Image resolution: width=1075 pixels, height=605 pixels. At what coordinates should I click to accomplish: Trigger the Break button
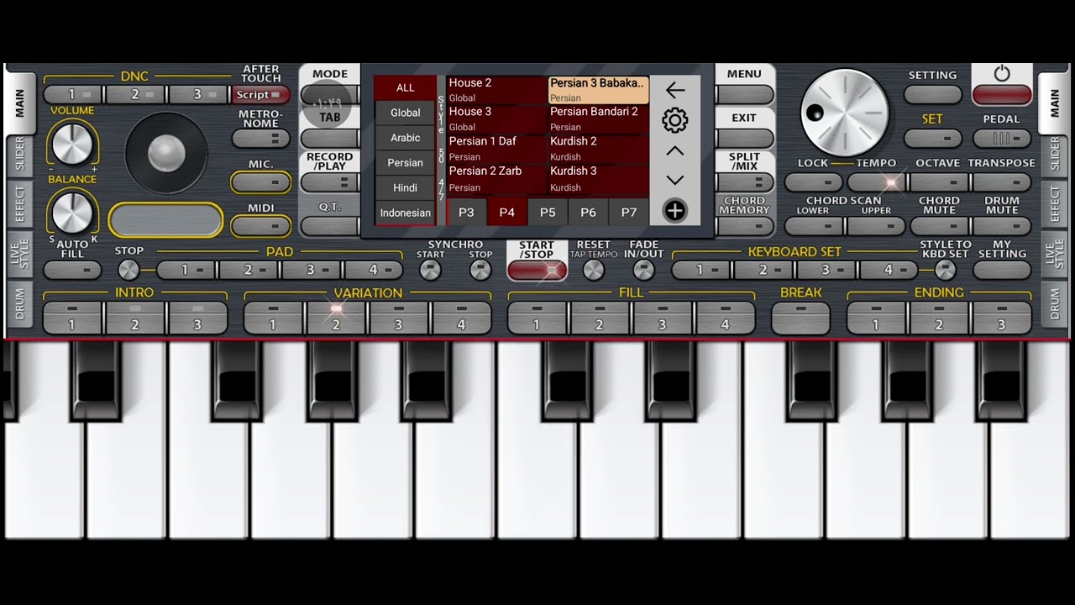[800, 318]
